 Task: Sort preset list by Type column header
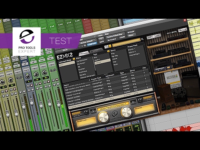[x=122, y=73]
